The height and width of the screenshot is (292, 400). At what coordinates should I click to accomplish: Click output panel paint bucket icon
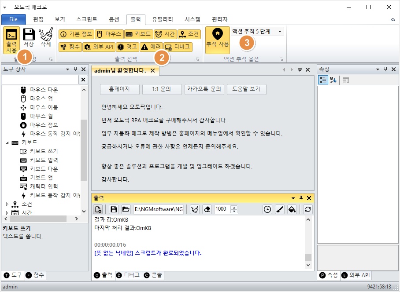(x=292, y=209)
